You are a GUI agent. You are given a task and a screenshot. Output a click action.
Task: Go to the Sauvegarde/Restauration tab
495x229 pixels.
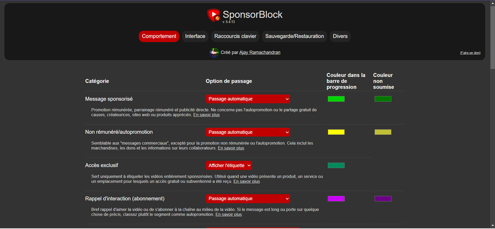294,36
